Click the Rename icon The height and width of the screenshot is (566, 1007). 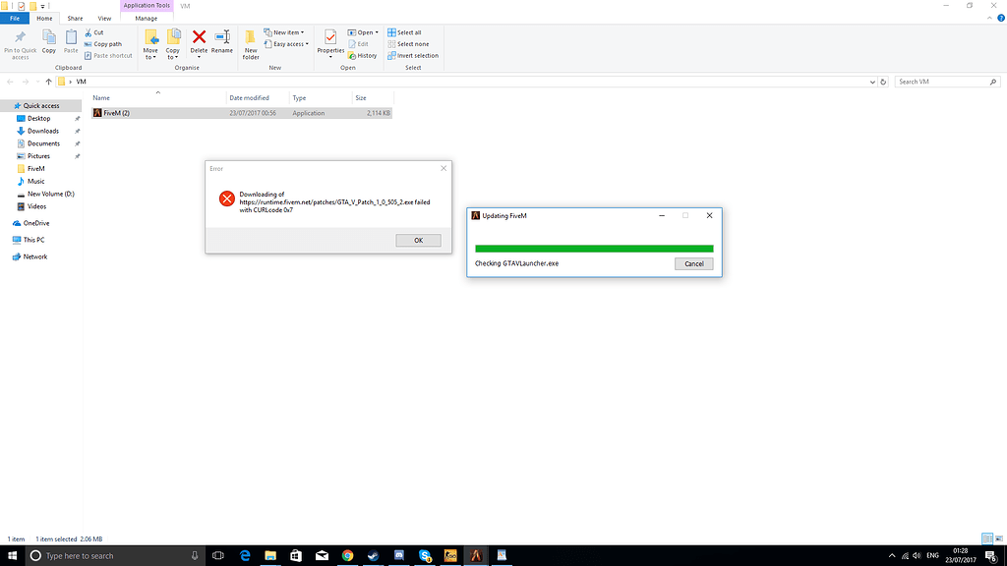coord(222,41)
